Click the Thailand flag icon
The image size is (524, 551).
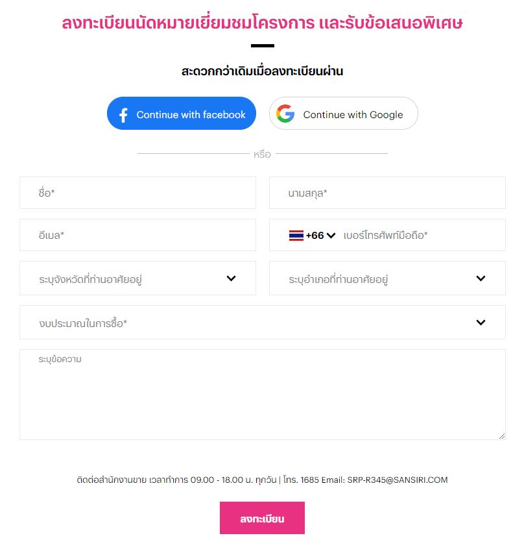[296, 236]
